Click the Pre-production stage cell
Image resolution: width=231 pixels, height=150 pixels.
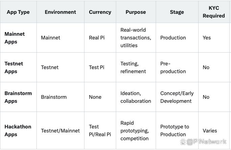pos(173,67)
